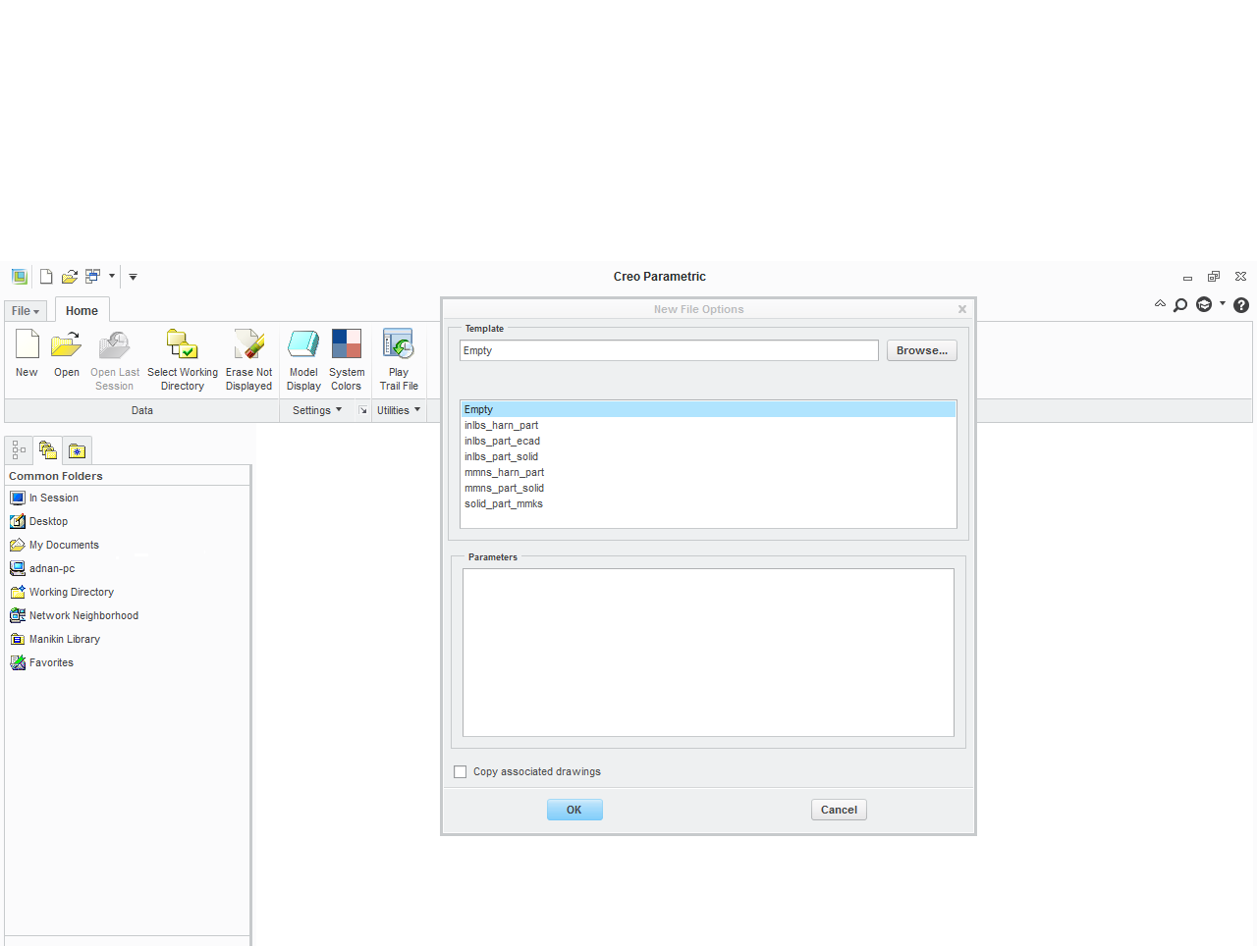Click Cancel in New File Options
Screen dimensions: 1257x946
(x=839, y=810)
